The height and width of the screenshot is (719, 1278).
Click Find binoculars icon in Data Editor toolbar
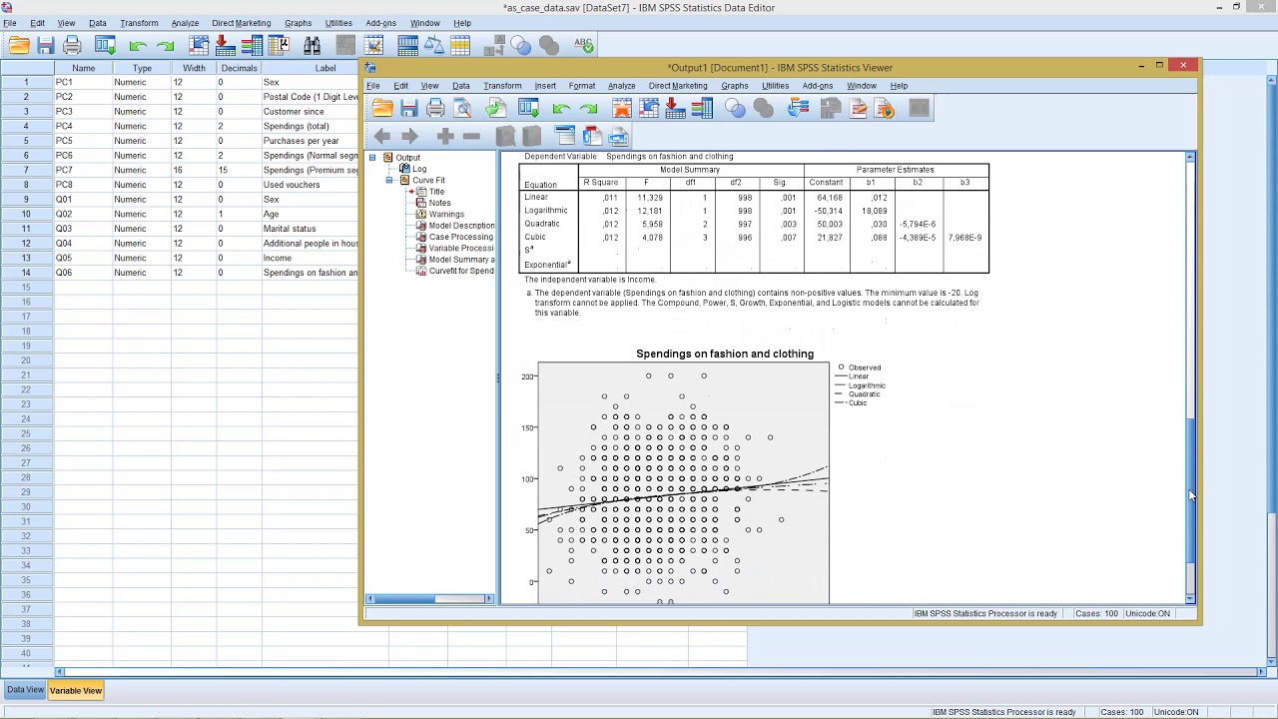(x=312, y=45)
